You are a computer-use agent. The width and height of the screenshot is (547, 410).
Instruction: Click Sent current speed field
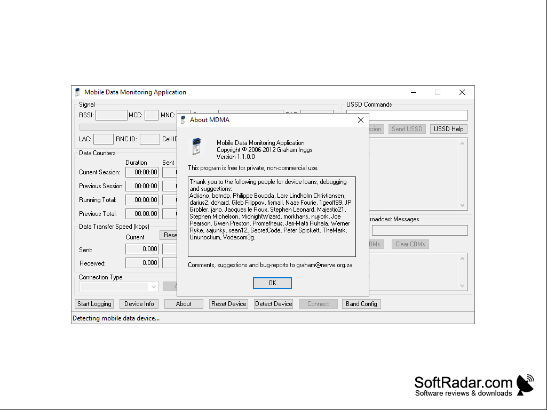142,249
